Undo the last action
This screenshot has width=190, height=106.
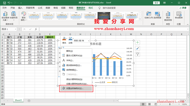pyautogui.click(x=9, y=3)
